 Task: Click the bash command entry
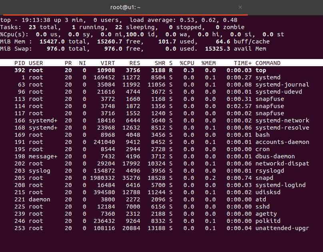pyautogui.click(x=262, y=135)
